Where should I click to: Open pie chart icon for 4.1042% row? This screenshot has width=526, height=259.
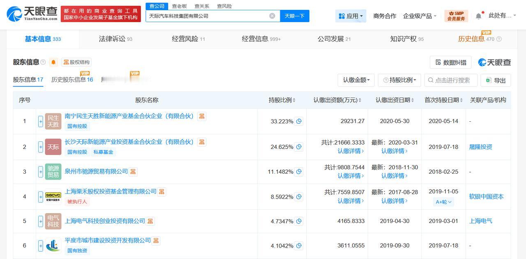(x=299, y=246)
